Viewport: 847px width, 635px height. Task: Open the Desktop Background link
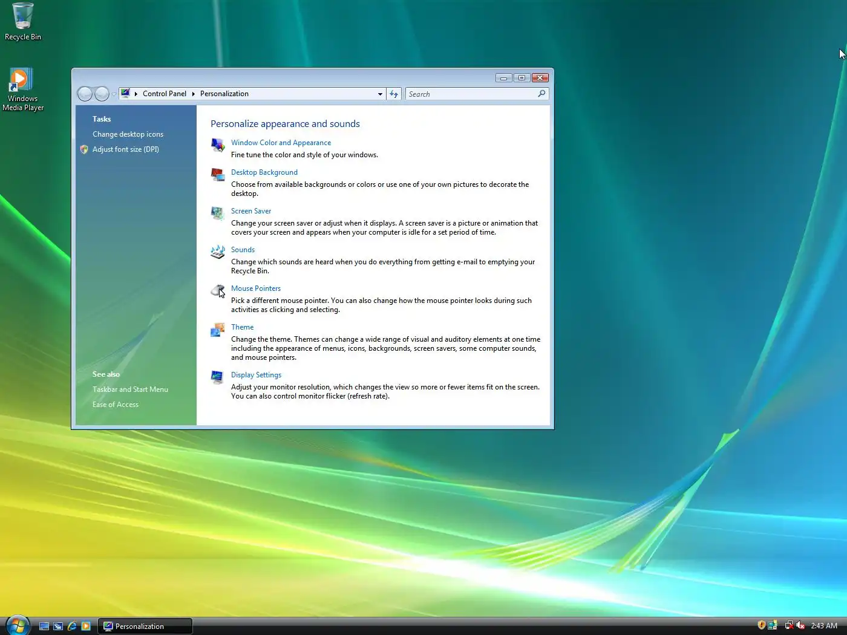(x=264, y=172)
